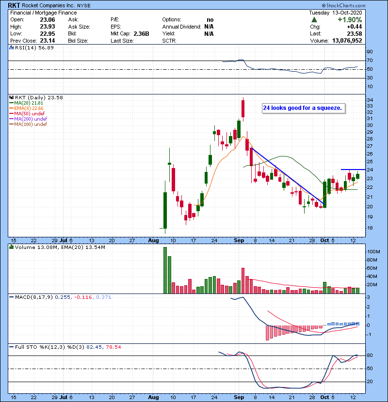The image size is (388, 402).
Task: Click the Bid Size label
Action: pos(78,41)
